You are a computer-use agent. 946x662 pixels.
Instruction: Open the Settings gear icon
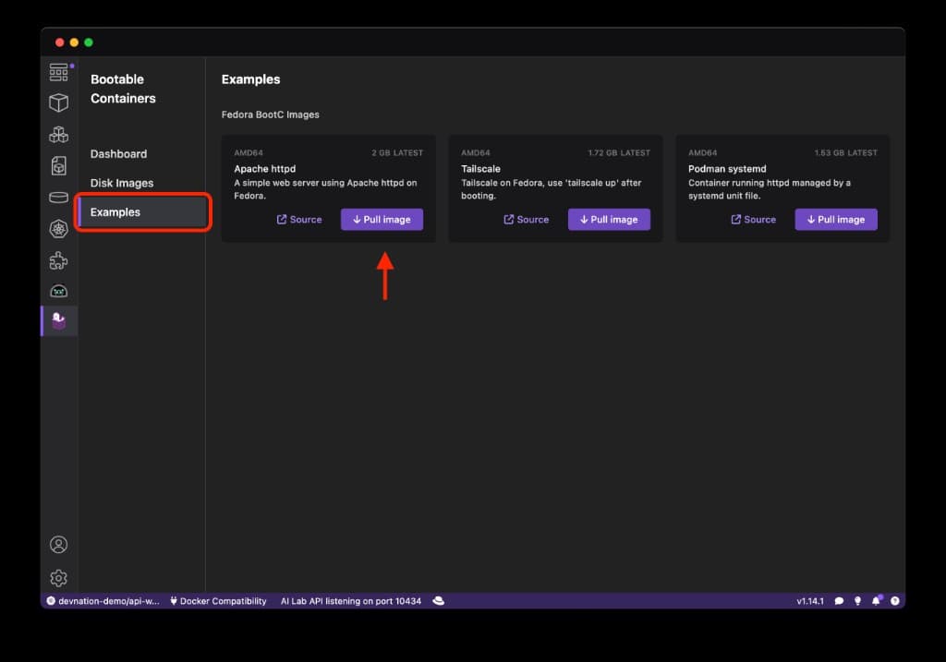(x=58, y=578)
